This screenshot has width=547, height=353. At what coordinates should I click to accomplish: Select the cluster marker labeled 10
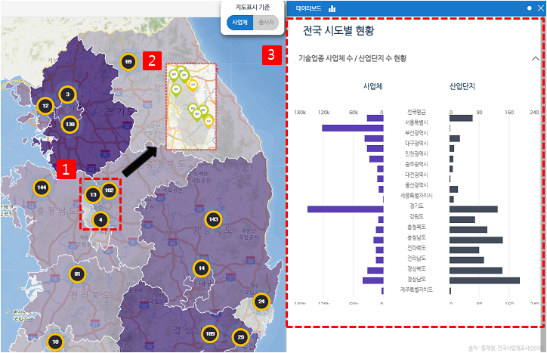(x=55, y=342)
